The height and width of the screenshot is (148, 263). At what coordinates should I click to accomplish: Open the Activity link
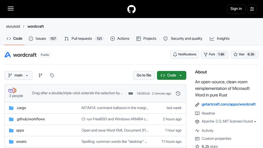pos(207,131)
